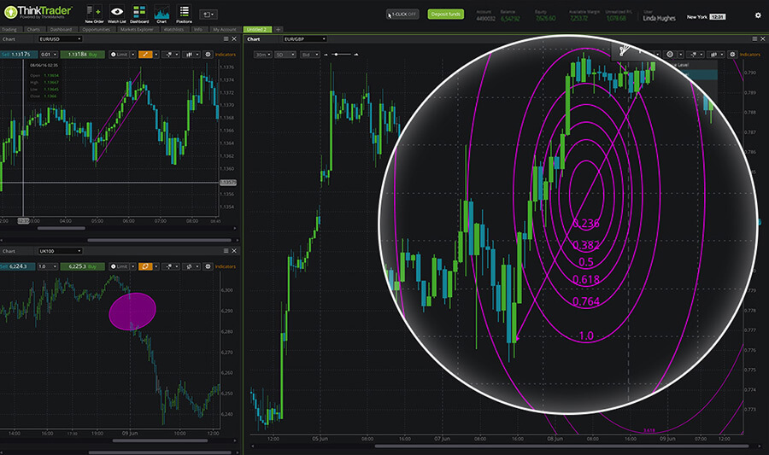Open the Watch List view
Image resolution: width=769 pixels, height=455 pixels.
[x=117, y=14]
